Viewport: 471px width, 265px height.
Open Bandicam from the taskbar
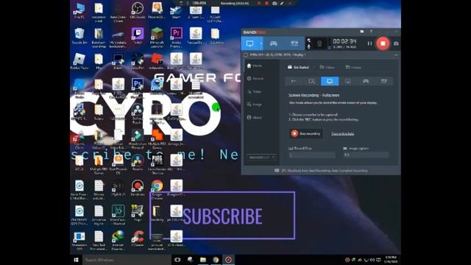click(229, 260)
